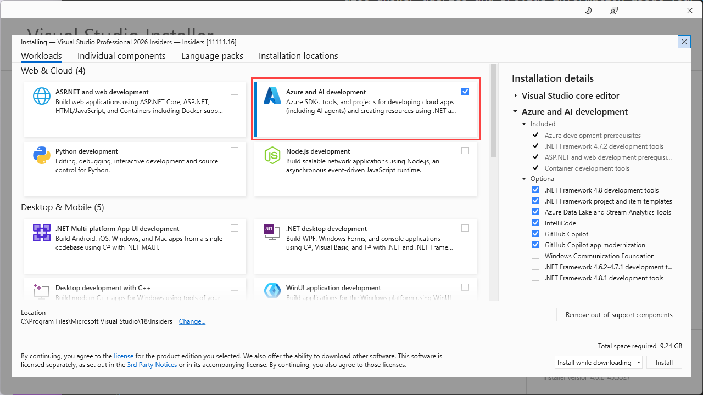Image resolution: width=703 pixels, height=395 pixels.
Task: Enable Windows Communication Foundation
Action: point(535,256)
